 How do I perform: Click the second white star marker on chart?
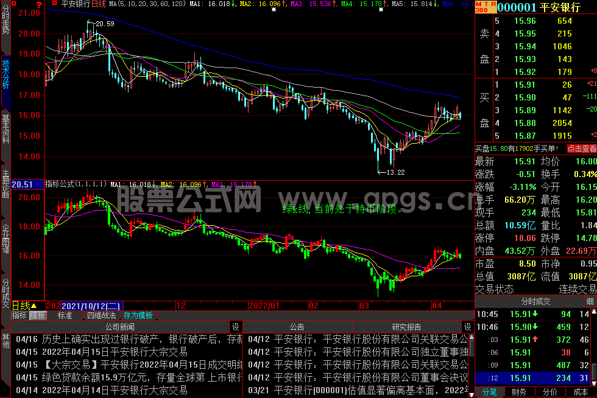381,10
